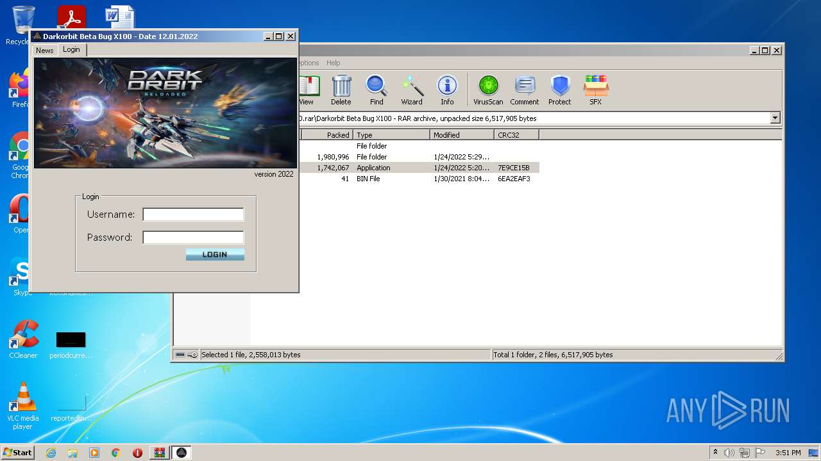Select the Word document desktop icon
This screenshot has width=821, height=461.
point(120,17)
